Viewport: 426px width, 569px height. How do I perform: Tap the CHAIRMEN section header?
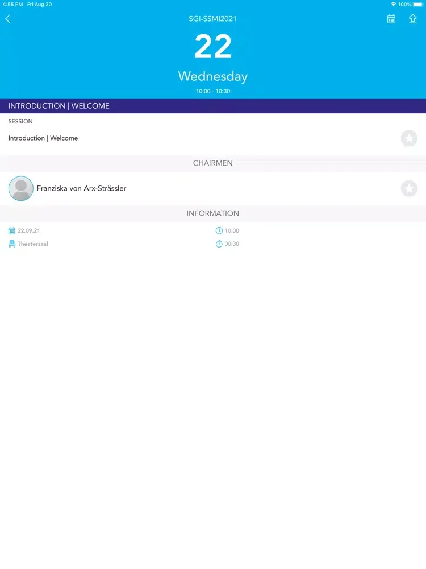(213, 163)
